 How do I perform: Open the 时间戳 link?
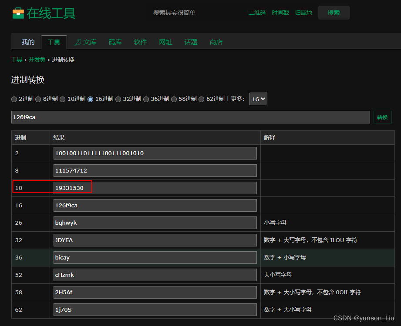pyautogui.click(x=280, y=13)
